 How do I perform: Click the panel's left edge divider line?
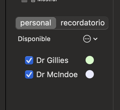click(x=6, y=55)
